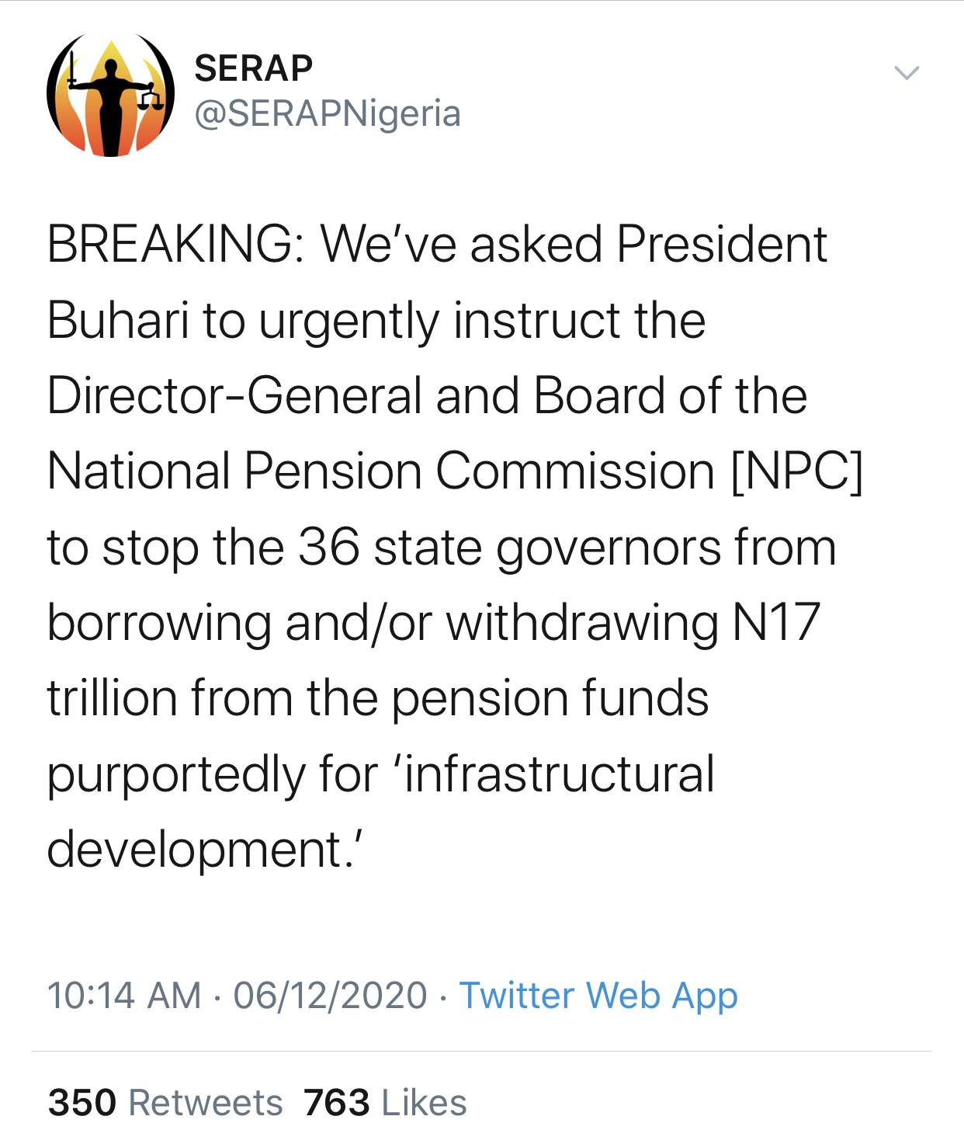
Task: Click the [NPC] text in the tweet
Action: click(797, 471)
